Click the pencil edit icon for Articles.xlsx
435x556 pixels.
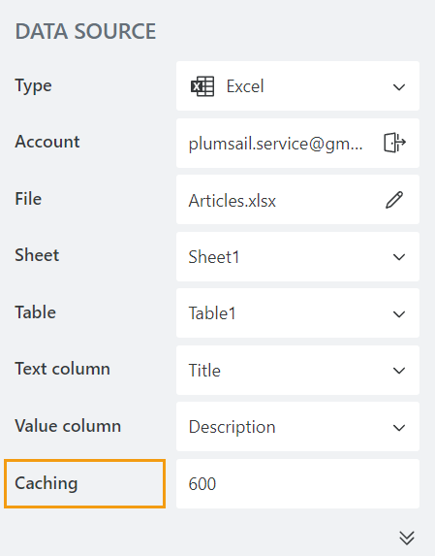pos(394,200)
